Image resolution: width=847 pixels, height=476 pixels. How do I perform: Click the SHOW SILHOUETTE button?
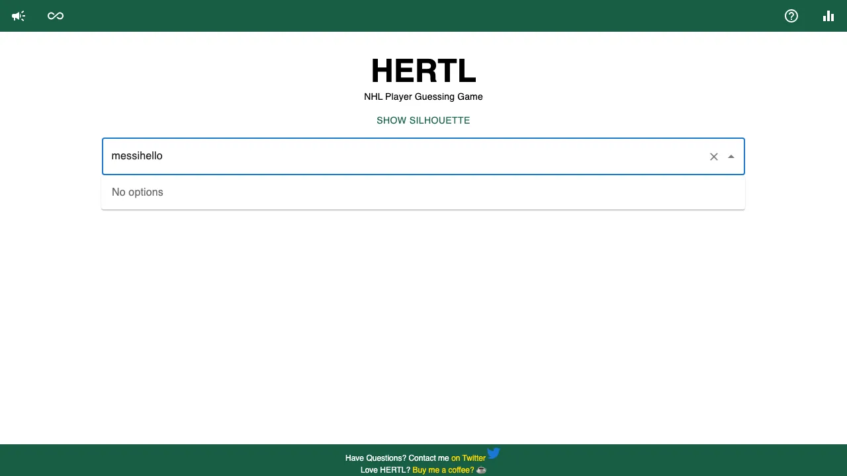(423, 120)
